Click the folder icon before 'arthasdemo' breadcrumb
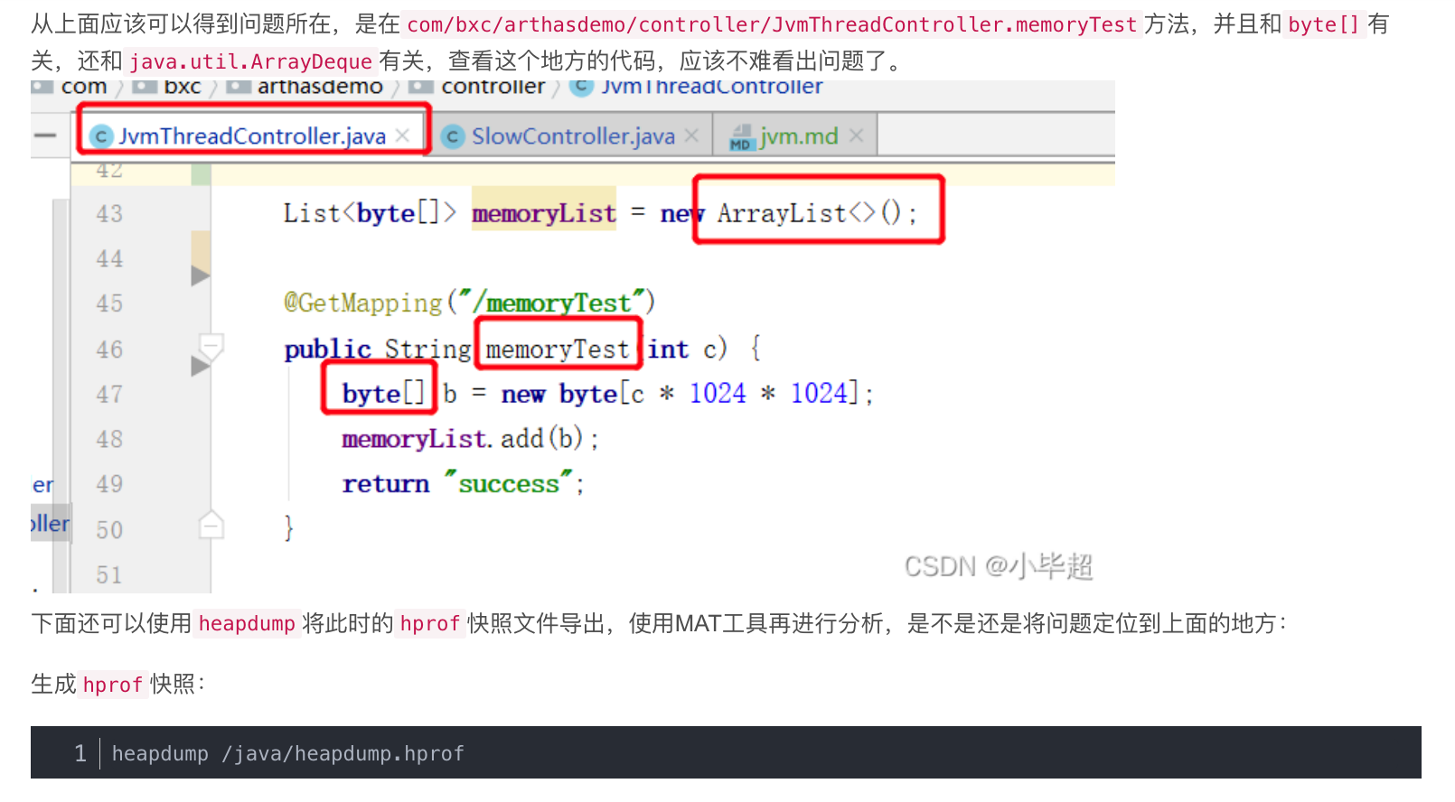 238,87
